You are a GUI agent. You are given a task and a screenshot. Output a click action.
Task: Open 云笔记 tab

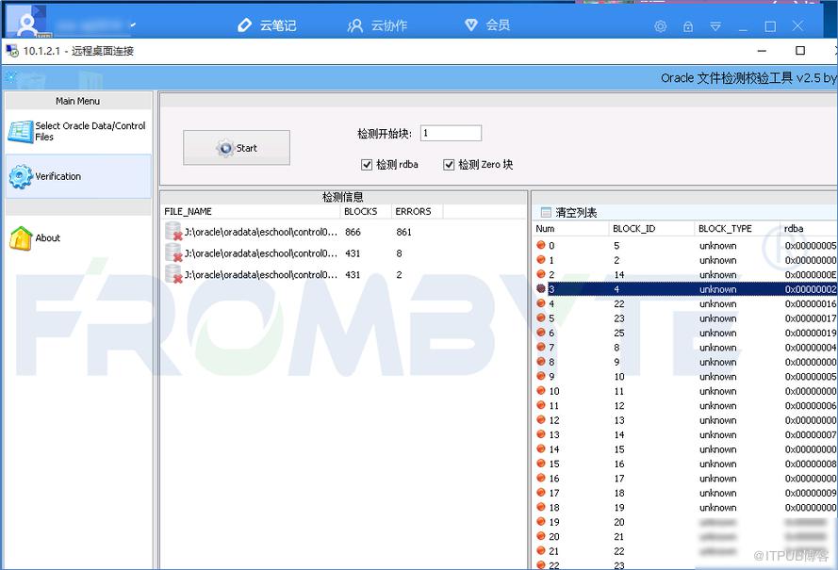[x=267, y=25]
